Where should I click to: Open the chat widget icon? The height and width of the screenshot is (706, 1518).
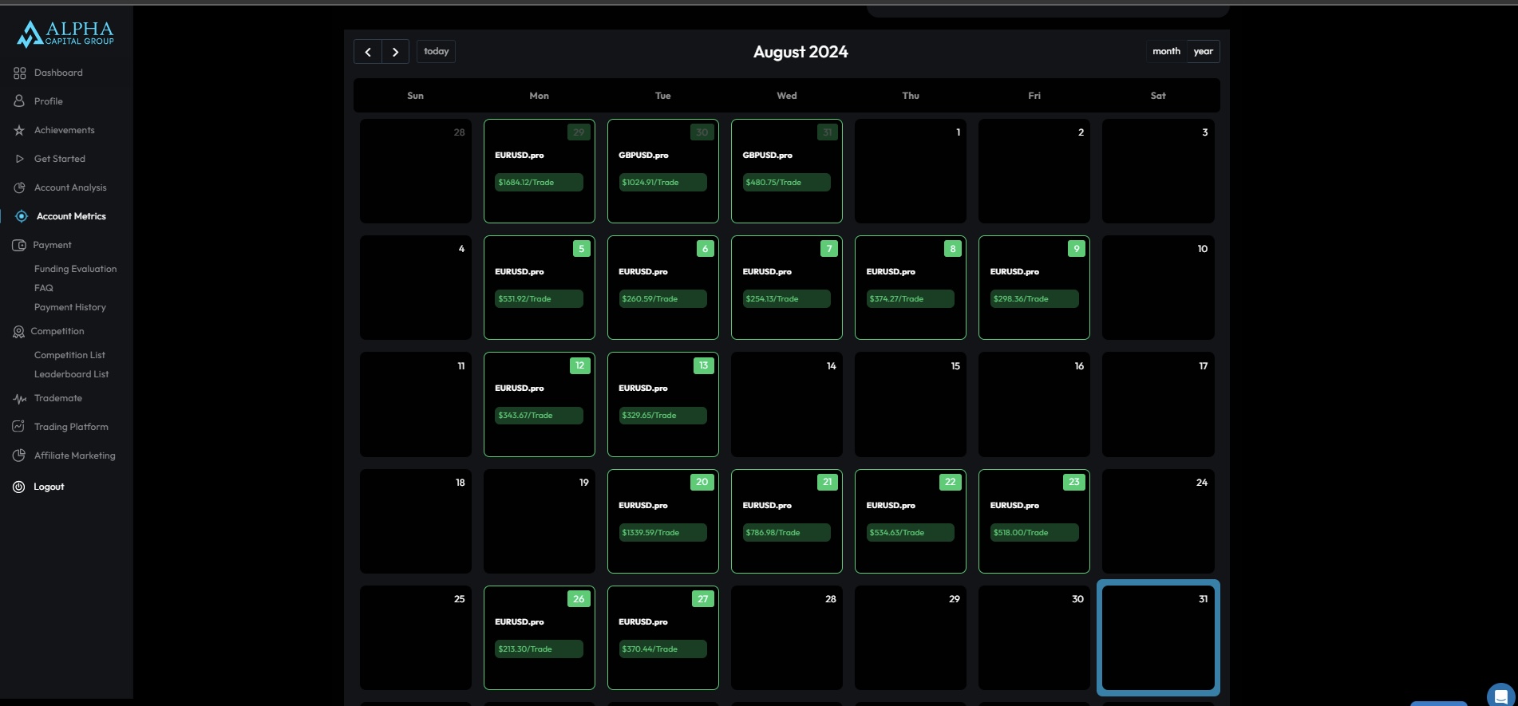[x=1500, y=696]
